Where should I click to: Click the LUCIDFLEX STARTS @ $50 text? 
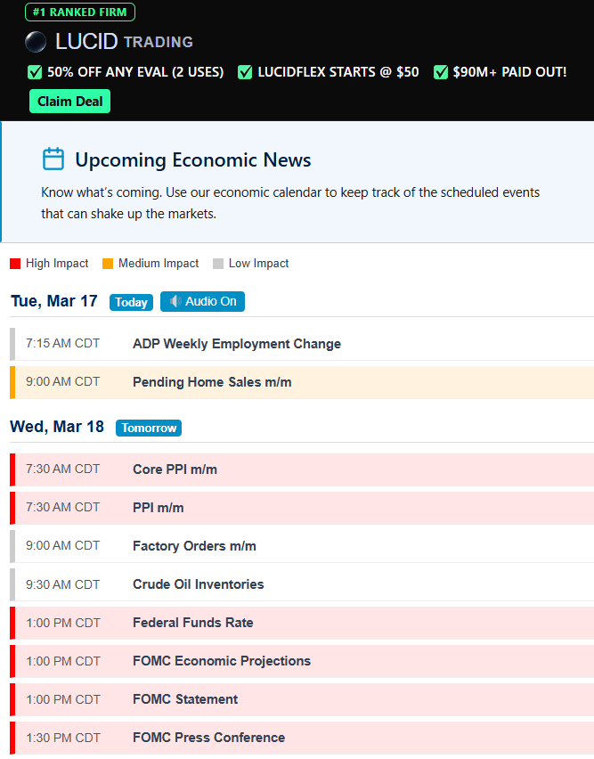click(338, 72)
